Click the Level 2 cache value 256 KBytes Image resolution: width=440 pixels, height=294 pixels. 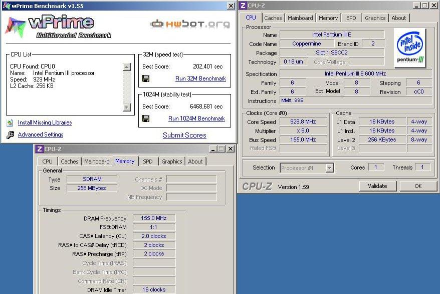pos(382,139)
